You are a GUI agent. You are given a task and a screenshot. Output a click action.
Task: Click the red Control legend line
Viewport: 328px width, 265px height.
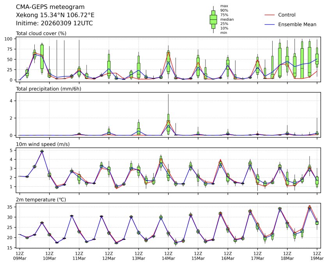click(269, 15)
